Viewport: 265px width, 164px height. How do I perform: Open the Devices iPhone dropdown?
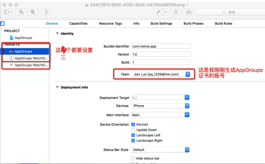point(160,106)
